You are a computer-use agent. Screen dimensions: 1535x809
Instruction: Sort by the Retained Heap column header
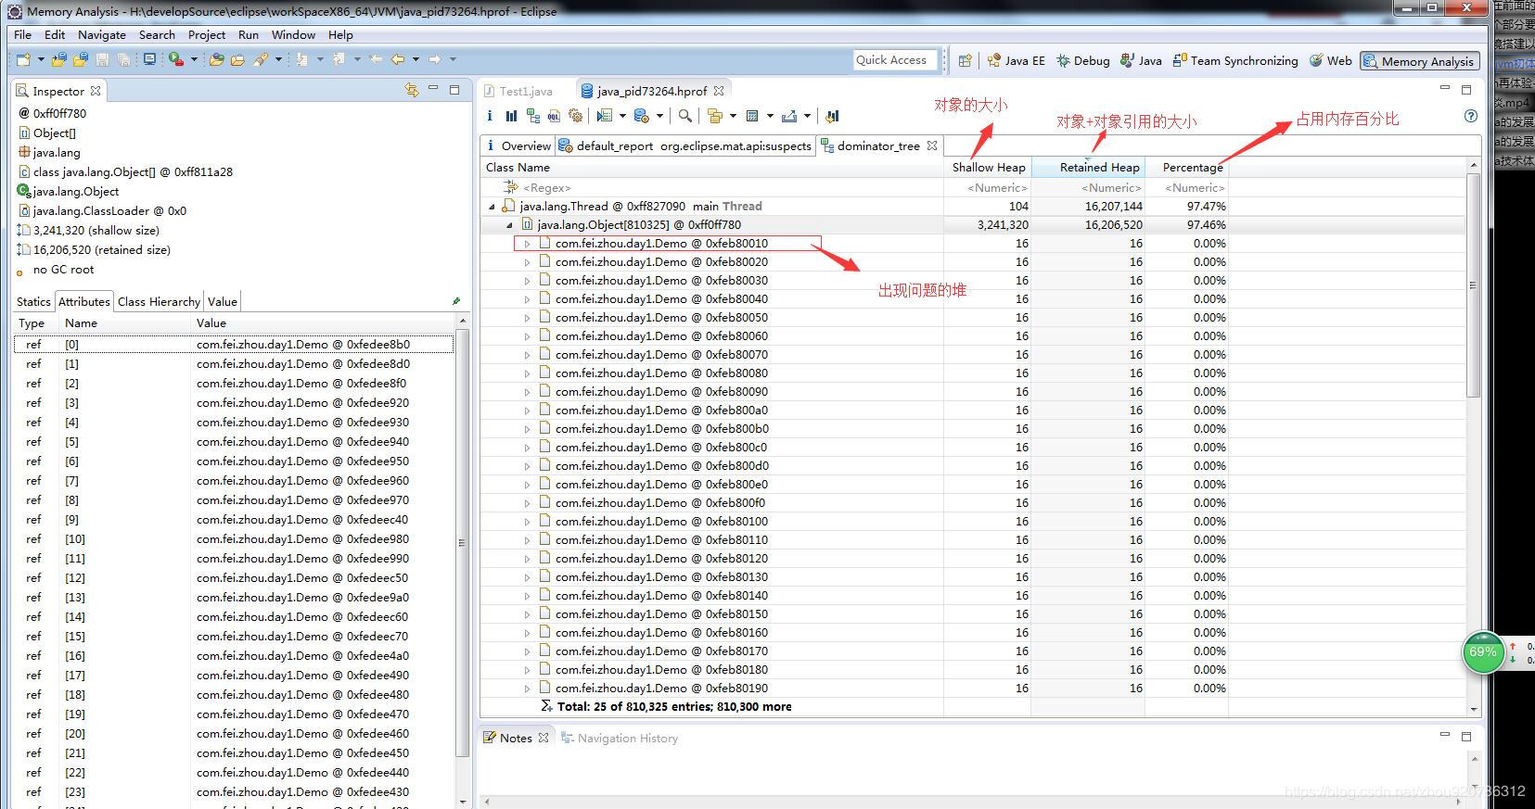[1088, 167]
